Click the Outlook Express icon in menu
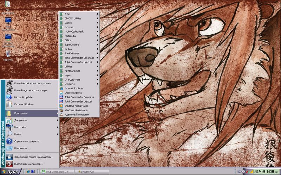 pos(61,93)
